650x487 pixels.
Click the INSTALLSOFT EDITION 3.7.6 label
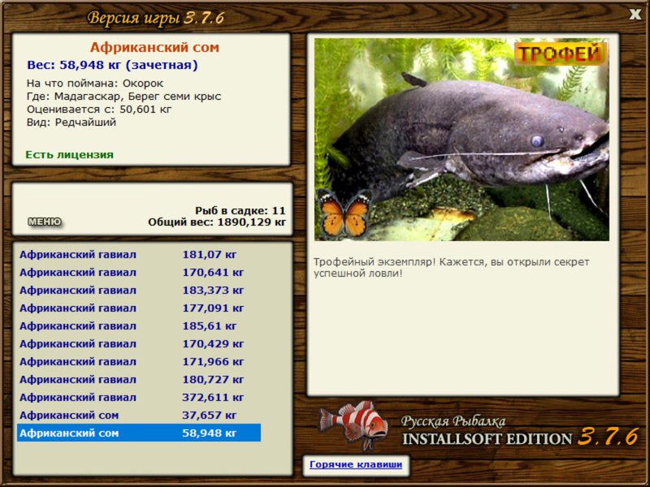coord(520,437)
